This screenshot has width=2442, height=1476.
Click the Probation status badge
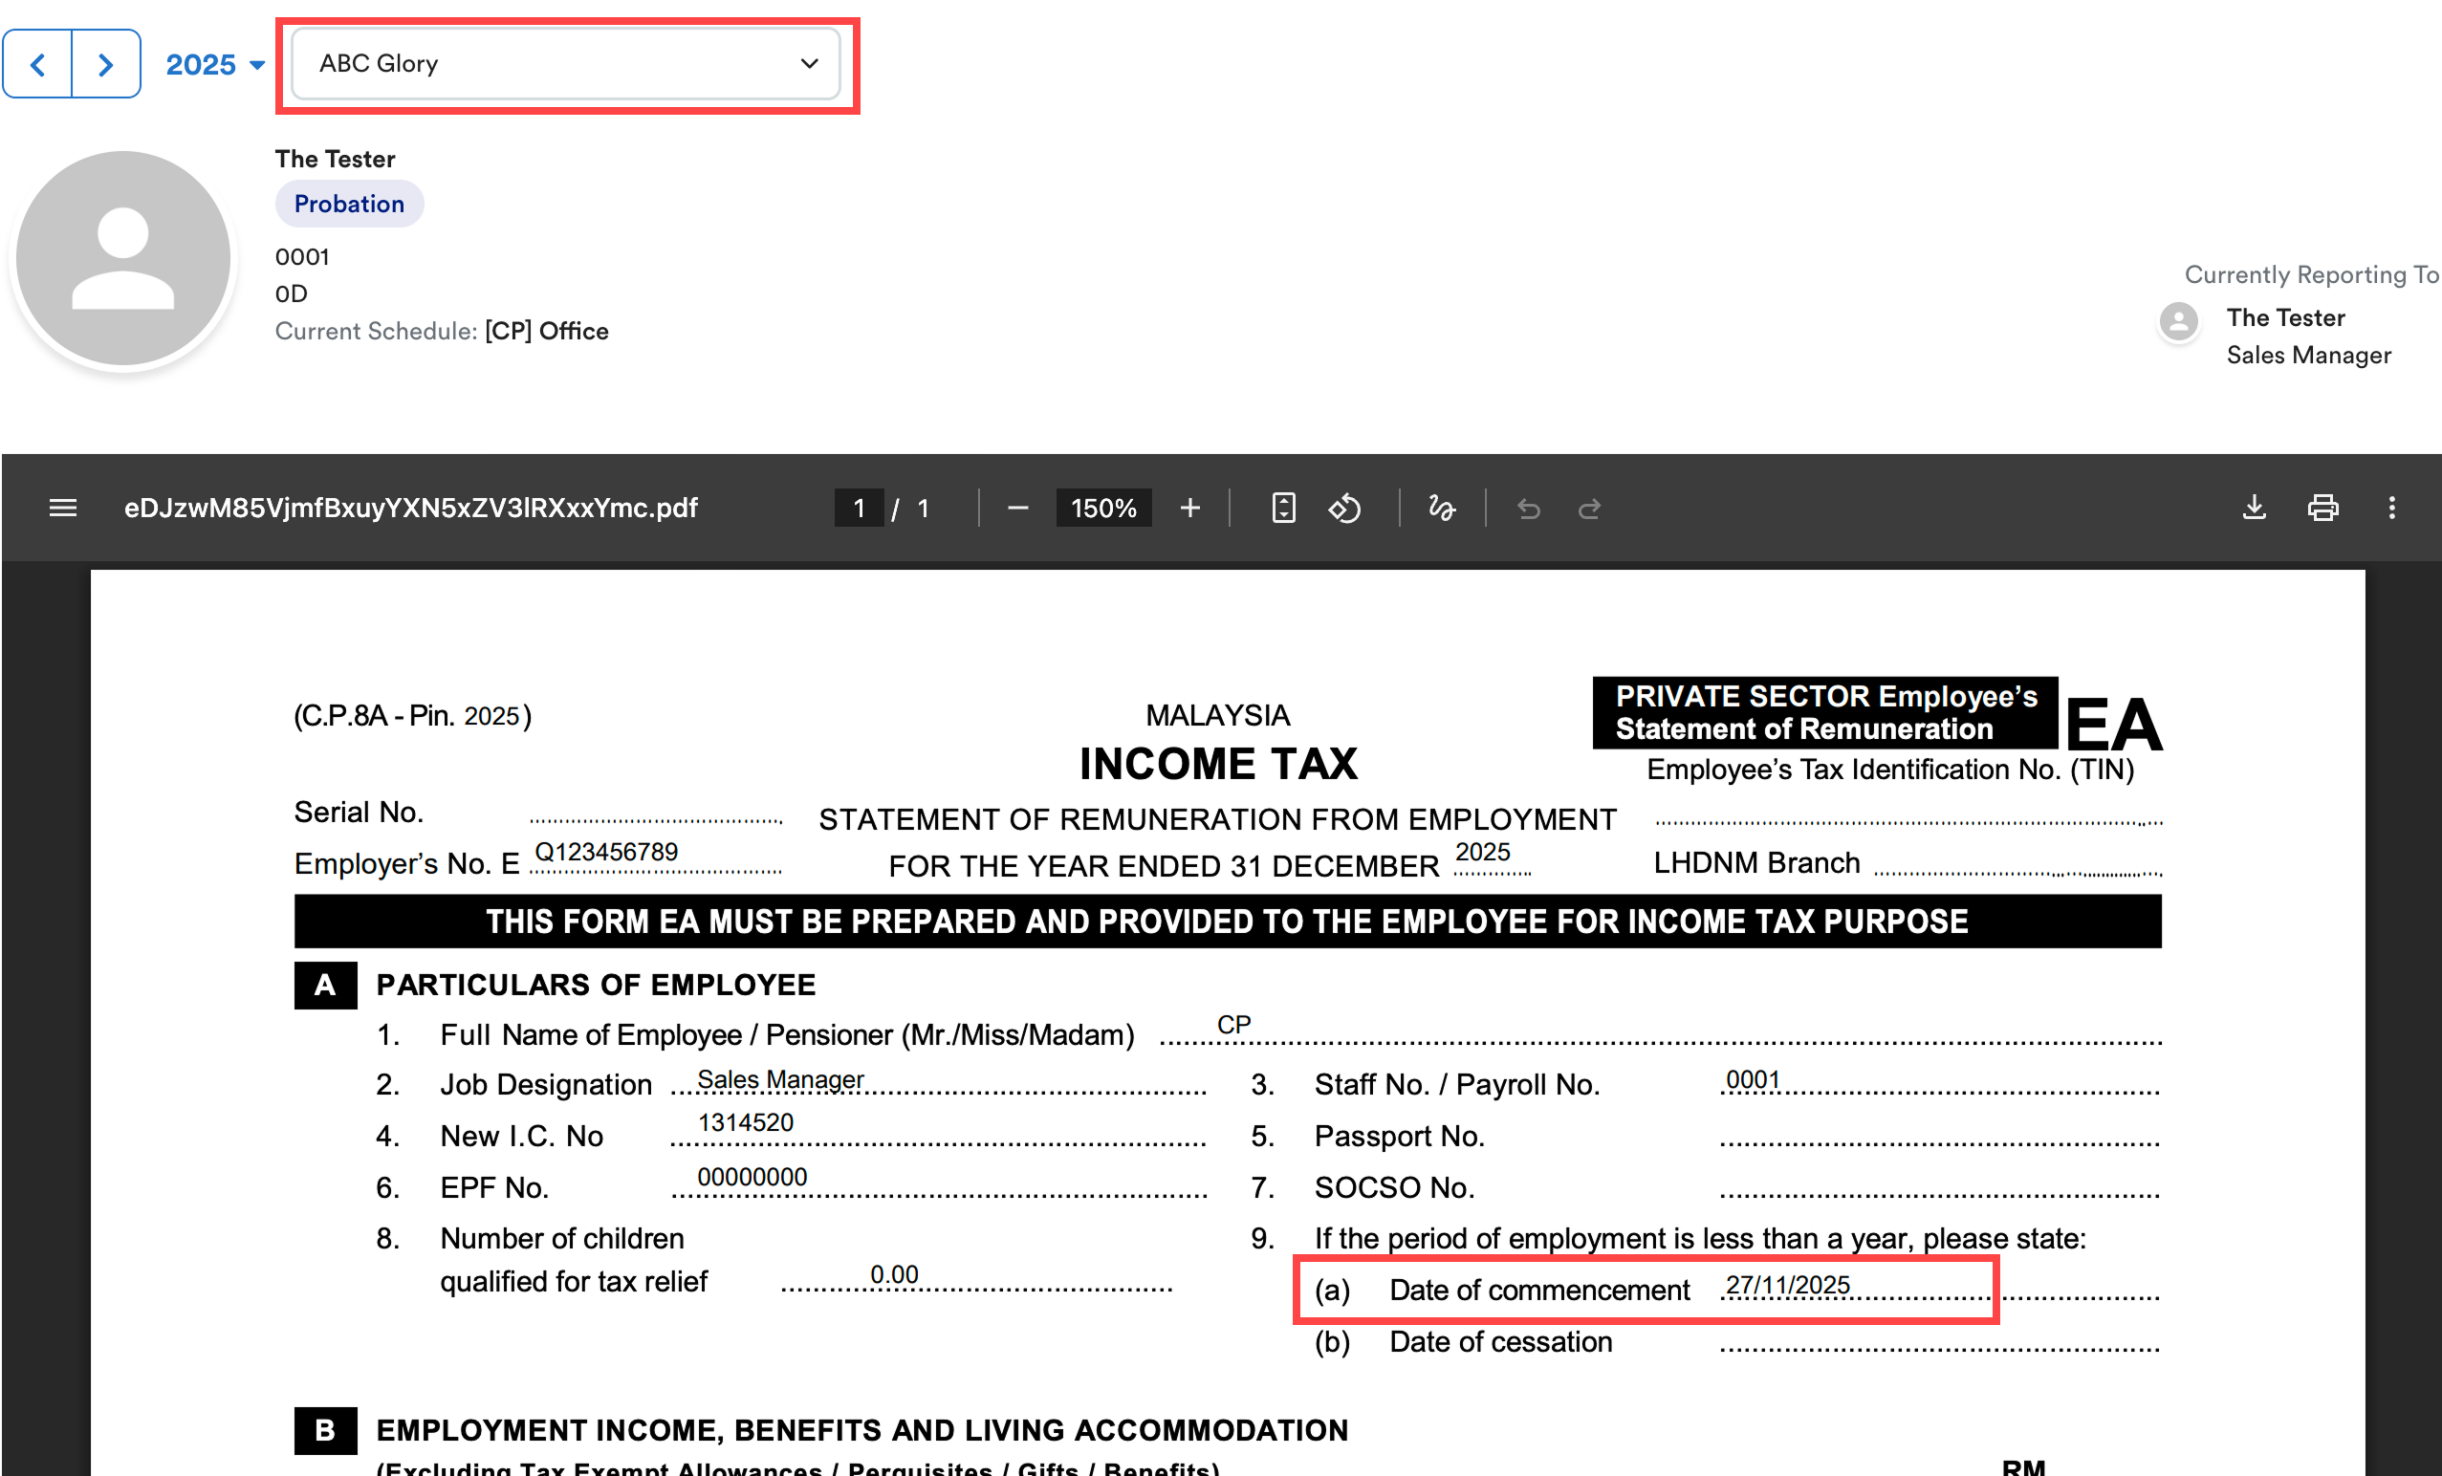coord(349,204)
